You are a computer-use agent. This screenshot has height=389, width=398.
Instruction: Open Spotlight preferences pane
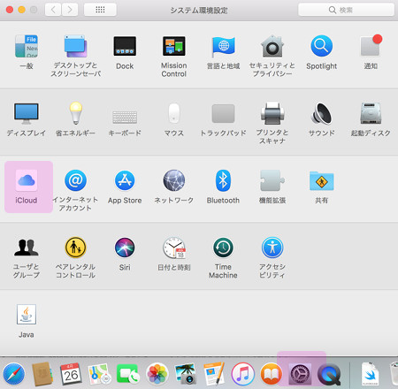(322, 46)
